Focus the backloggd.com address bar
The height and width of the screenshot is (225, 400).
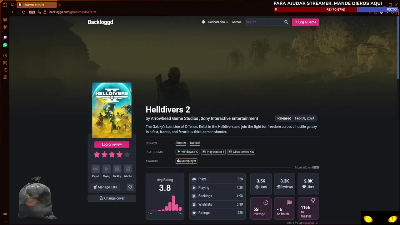pos(72,12)
